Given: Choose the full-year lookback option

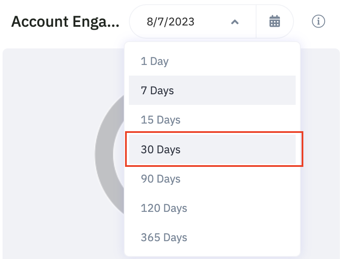Looking at the screenshot, I should click(212, 237).
